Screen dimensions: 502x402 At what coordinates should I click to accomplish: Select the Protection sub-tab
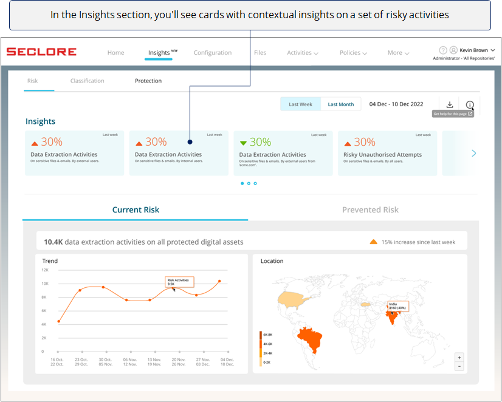click(x=148, y=81)
